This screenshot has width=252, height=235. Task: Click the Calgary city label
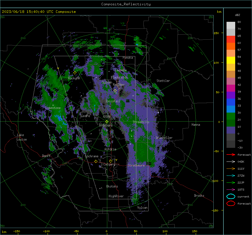click(x=109, y=164)
